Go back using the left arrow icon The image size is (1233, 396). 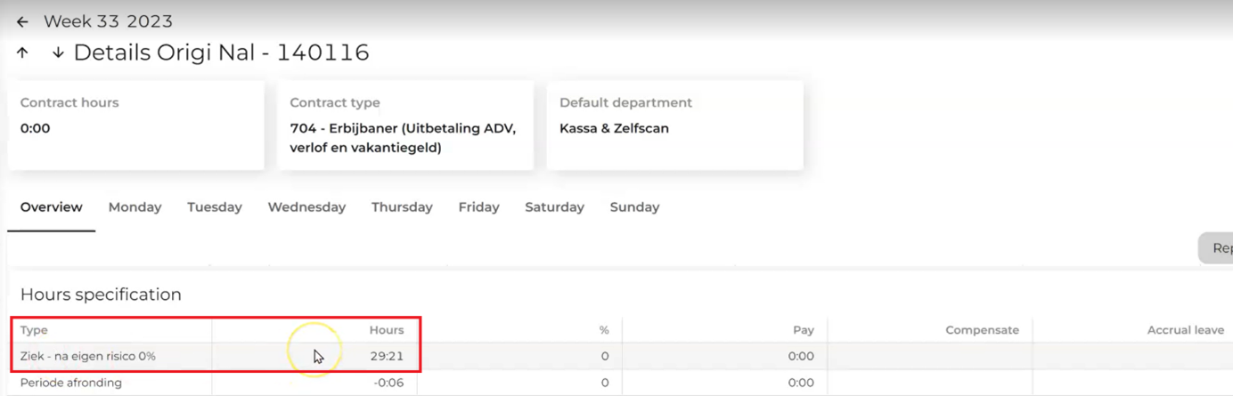coord(22,21)
